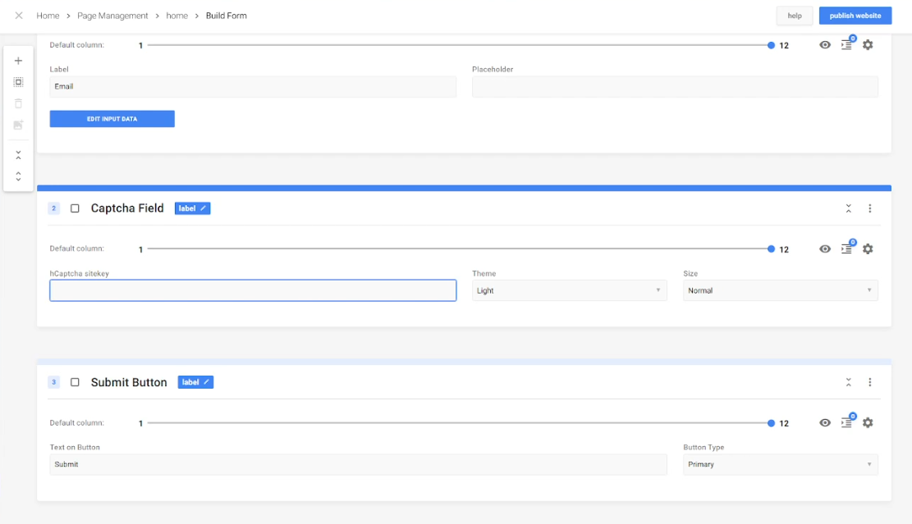Screen dimensions: 912x524
Task: Open three-dot menu for Submit Button
Action: click(x=869, y=382)
